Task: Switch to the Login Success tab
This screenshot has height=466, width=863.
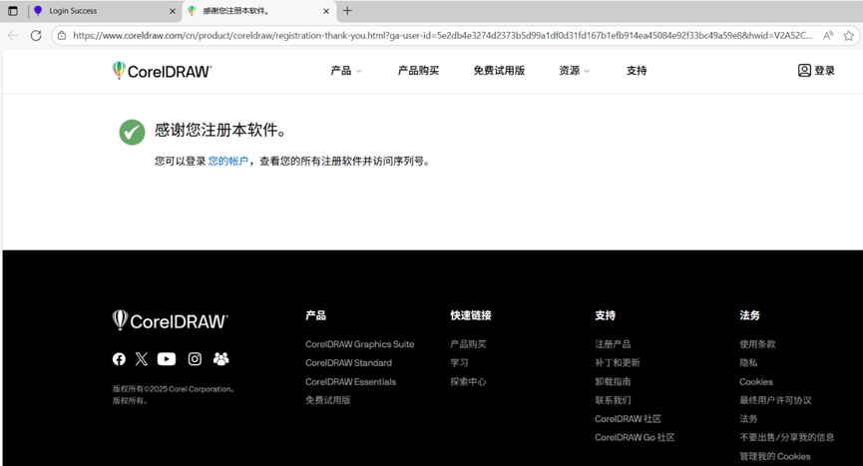Action: pyautogui.click(x=95, y=11)
